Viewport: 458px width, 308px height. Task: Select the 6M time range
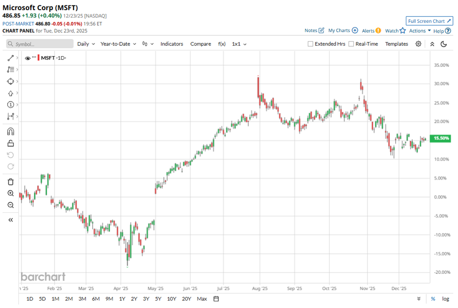point(95,299)
